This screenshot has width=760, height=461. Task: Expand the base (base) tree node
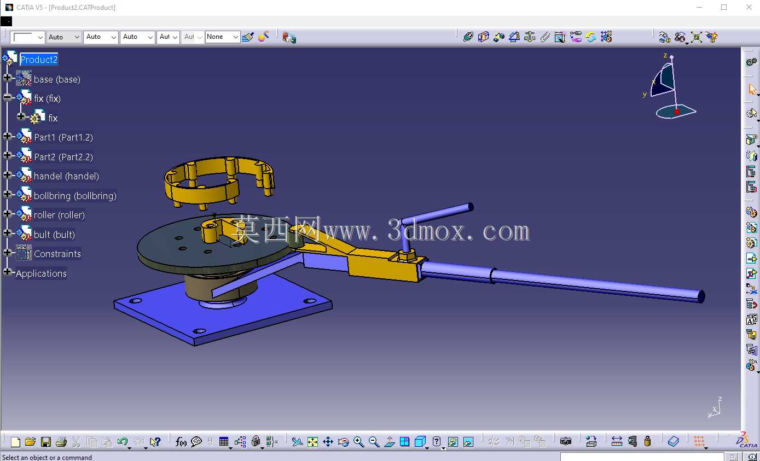point(7,78)
